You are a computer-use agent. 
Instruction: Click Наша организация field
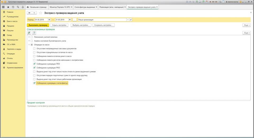102,20
